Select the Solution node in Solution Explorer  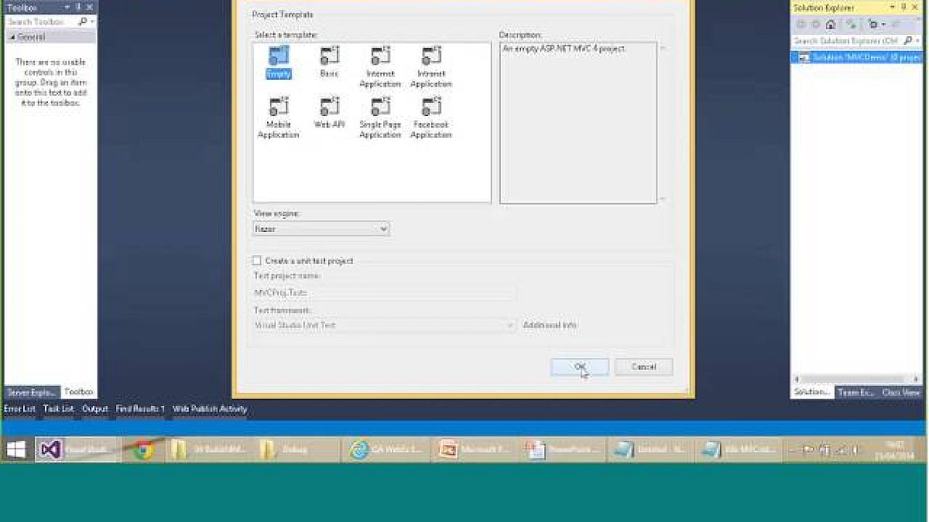tap(859, 57)
